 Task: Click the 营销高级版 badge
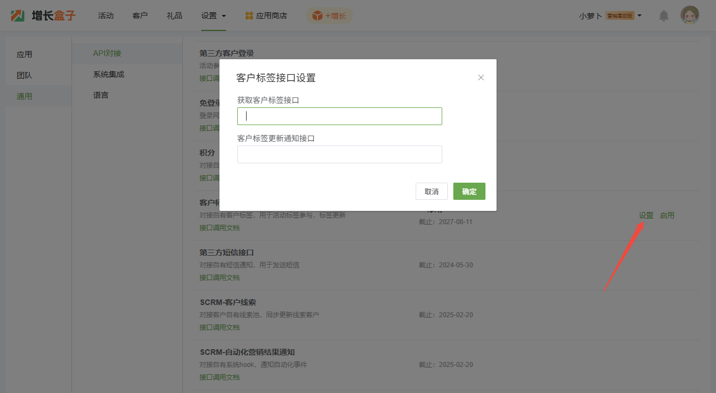coord(620,16)
